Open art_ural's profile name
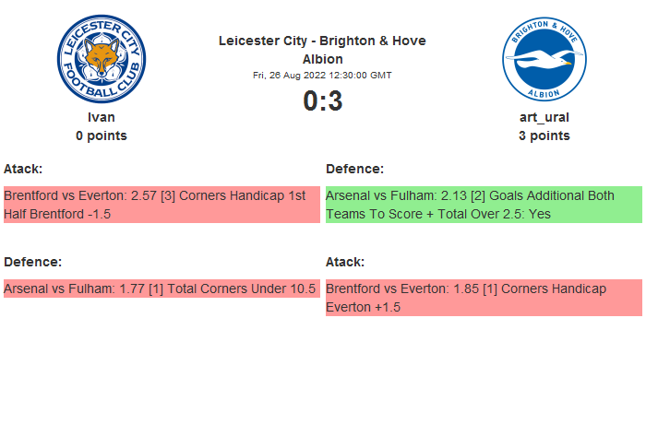Screen dimensions: 646x424 544,117
